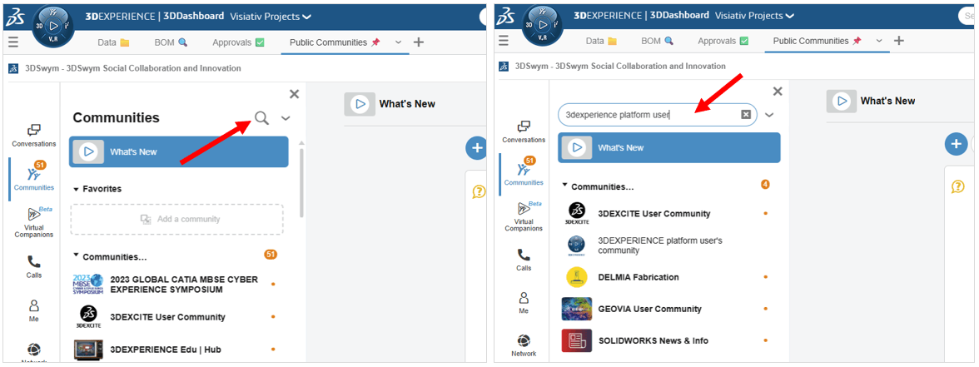Open 3DEXCITE User Community in right results

(x=666, y=213)
